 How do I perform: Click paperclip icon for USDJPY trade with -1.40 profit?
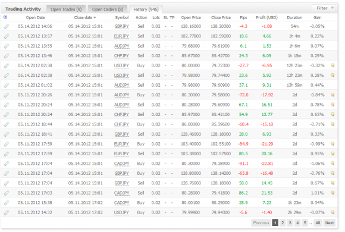coord(7,212)
